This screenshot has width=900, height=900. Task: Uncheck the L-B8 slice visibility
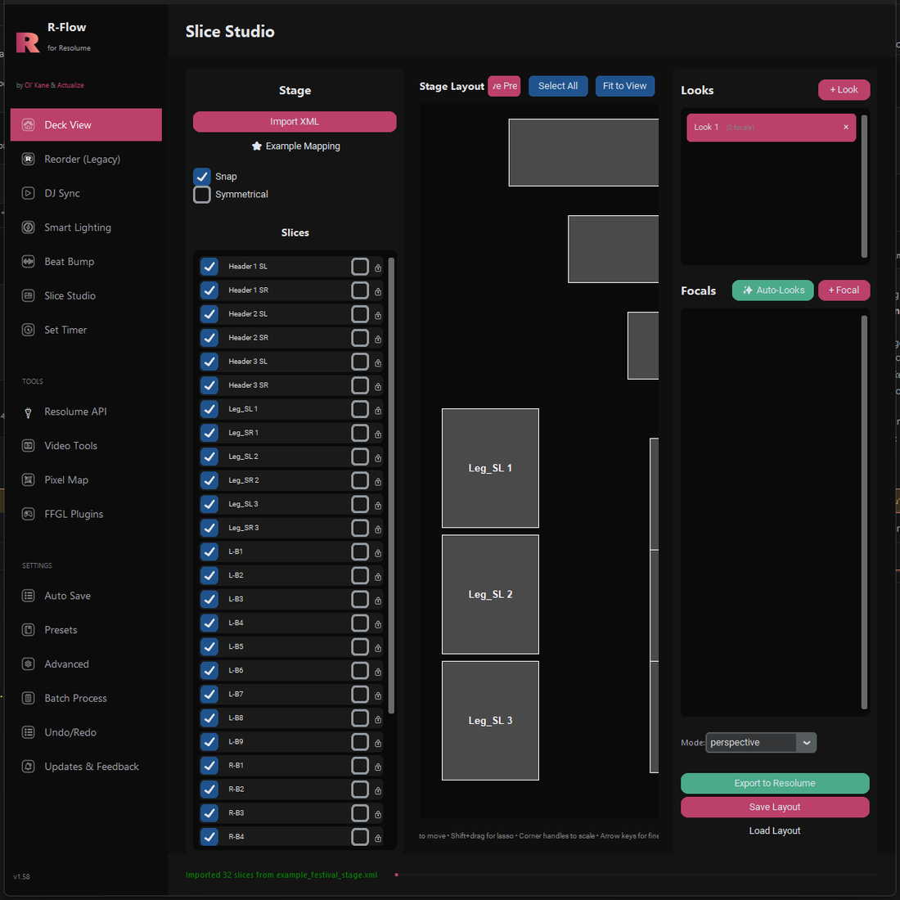209,718
